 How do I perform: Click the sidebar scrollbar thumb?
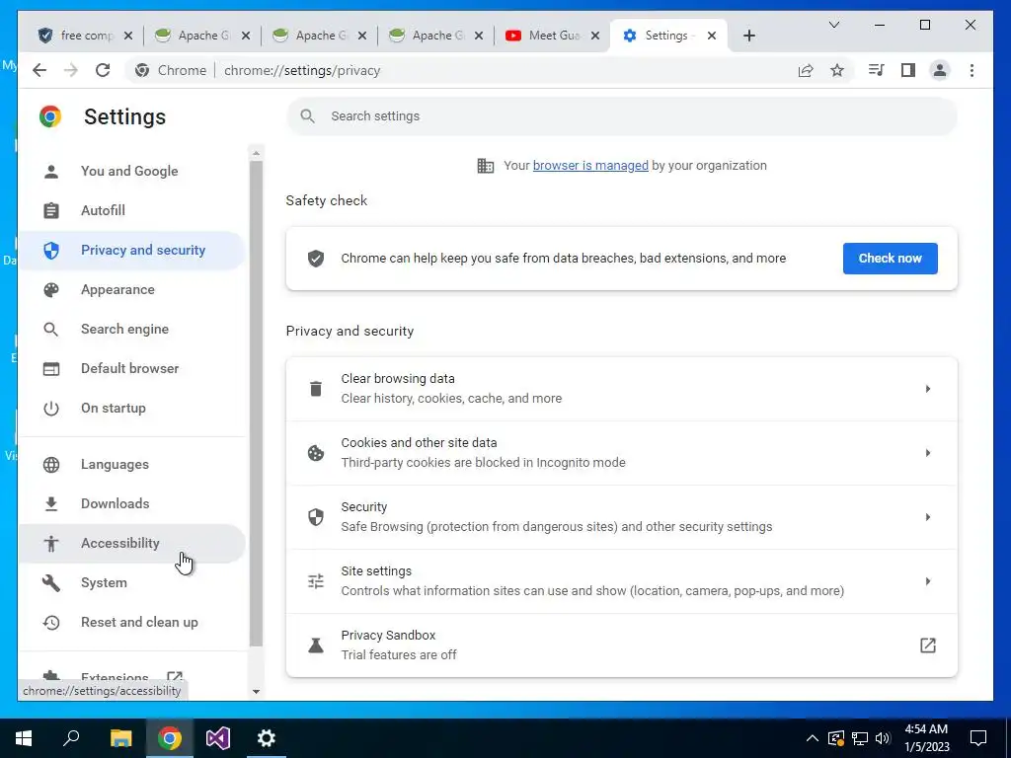point(256,404)
